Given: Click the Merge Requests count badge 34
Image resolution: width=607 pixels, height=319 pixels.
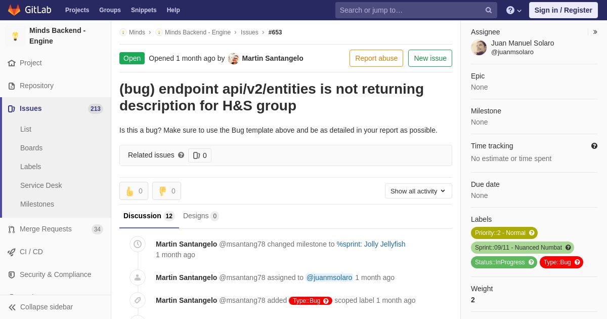Looking at the screenshot, I should pos(97,229).
